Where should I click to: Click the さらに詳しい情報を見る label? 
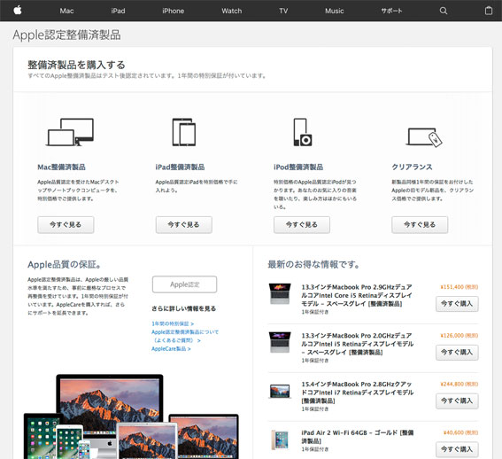pyautogui.click(x=184, y=308)
